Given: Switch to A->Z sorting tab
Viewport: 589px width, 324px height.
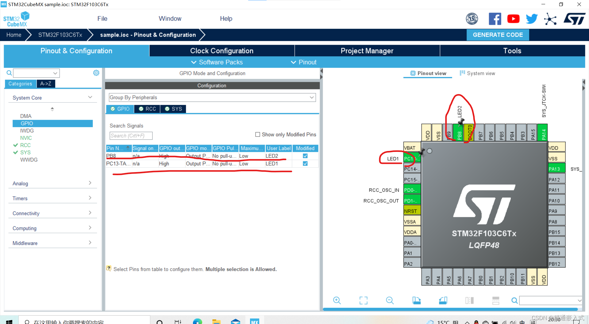Looking at the screenshot, I should click(46, 84).
